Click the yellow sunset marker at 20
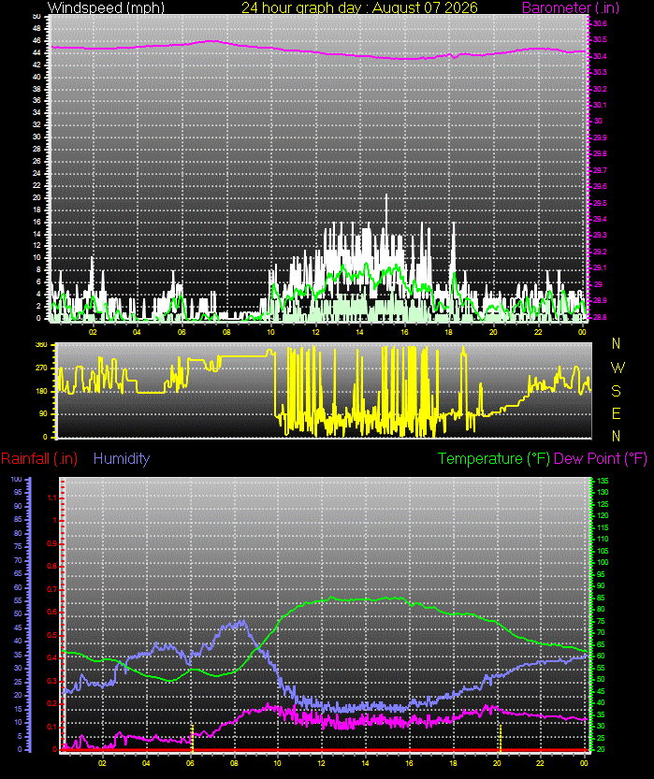The height and width of the screenshot is (779, 654). coord(500,738)
